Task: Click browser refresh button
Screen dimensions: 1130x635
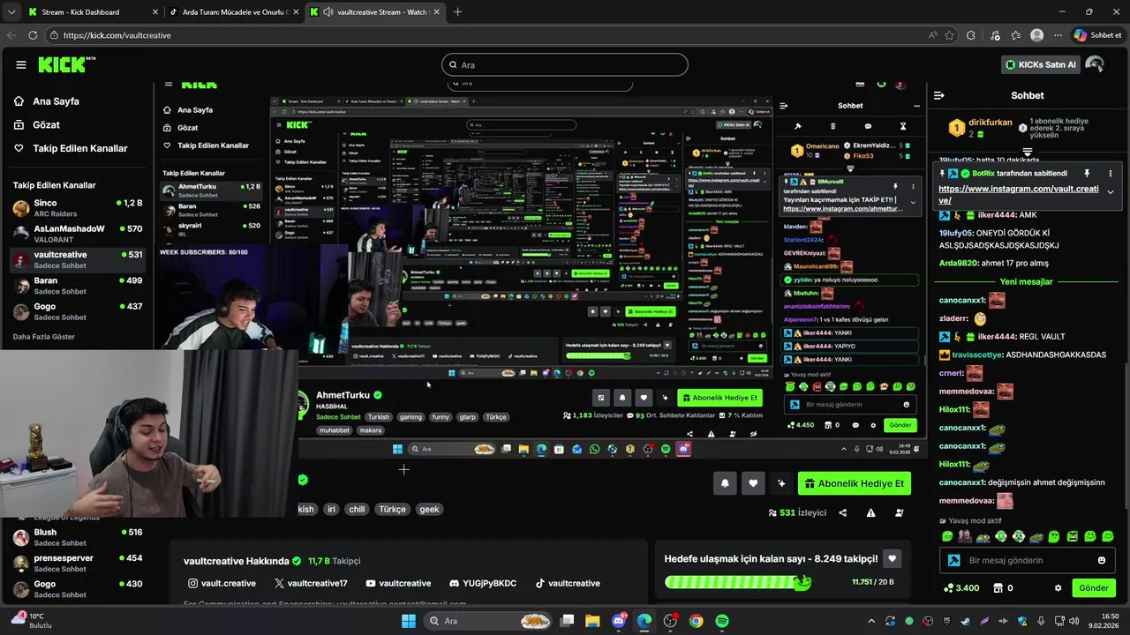Action: coord(33,35)
